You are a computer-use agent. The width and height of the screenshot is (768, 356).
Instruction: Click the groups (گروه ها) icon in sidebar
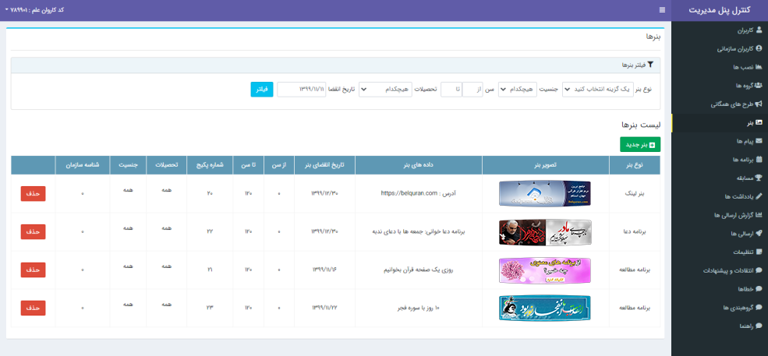click(x=759, y=85)
